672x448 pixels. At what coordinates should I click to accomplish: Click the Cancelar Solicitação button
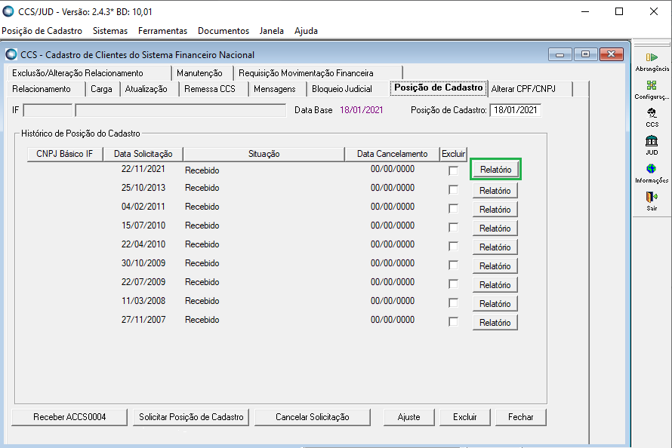point(313,417)
